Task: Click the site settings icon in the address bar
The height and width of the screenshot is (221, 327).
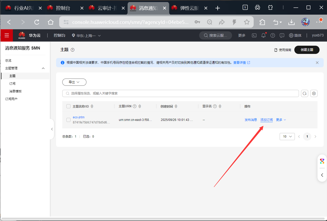Action: click(x=66, y=22)
